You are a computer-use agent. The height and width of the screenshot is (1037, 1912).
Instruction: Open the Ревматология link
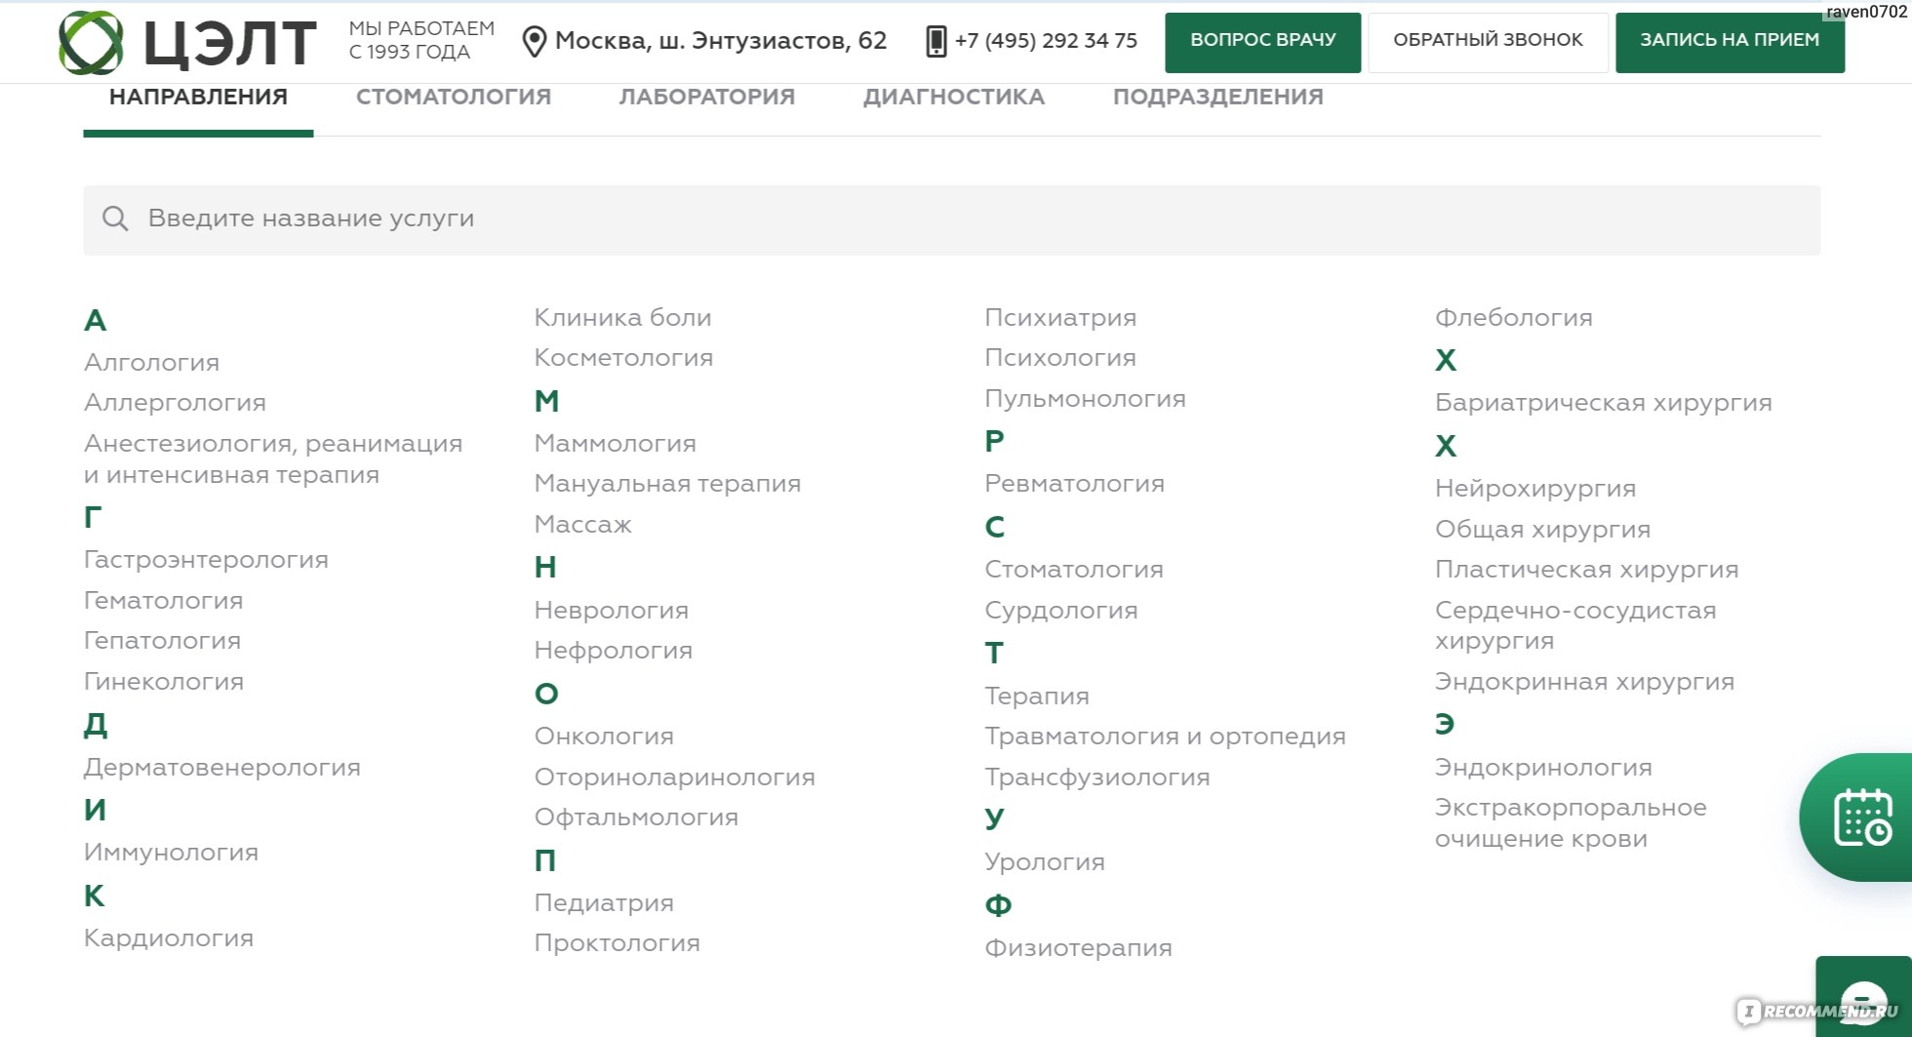pyautogui.click(x=1074, y=484)
